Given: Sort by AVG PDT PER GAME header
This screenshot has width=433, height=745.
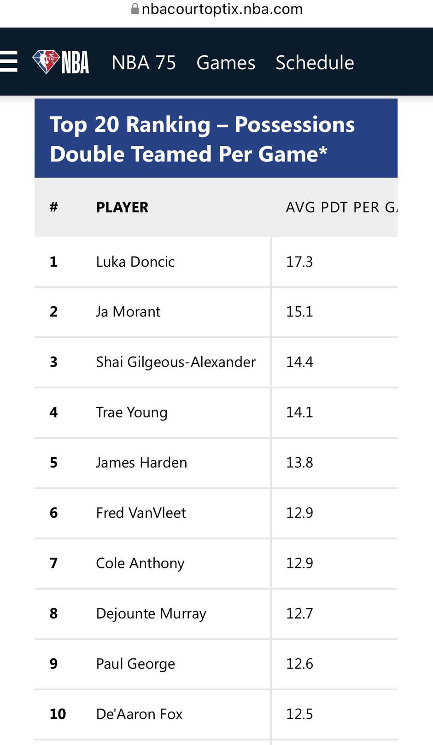Looking at the screenshot, I should (x=340, y=208).
